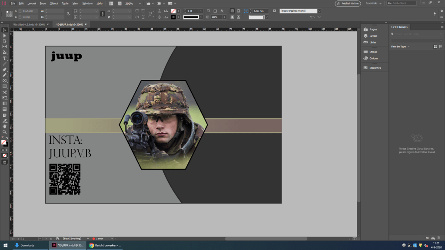Open the Pages panel
Screen dimensions: 445x250
tap(373, 29)
